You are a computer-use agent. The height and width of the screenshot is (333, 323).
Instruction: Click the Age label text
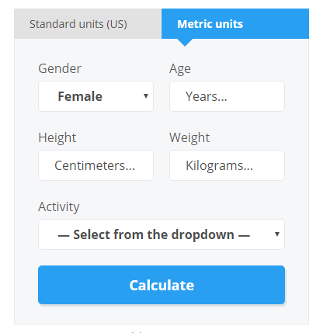tap(180, 69)
